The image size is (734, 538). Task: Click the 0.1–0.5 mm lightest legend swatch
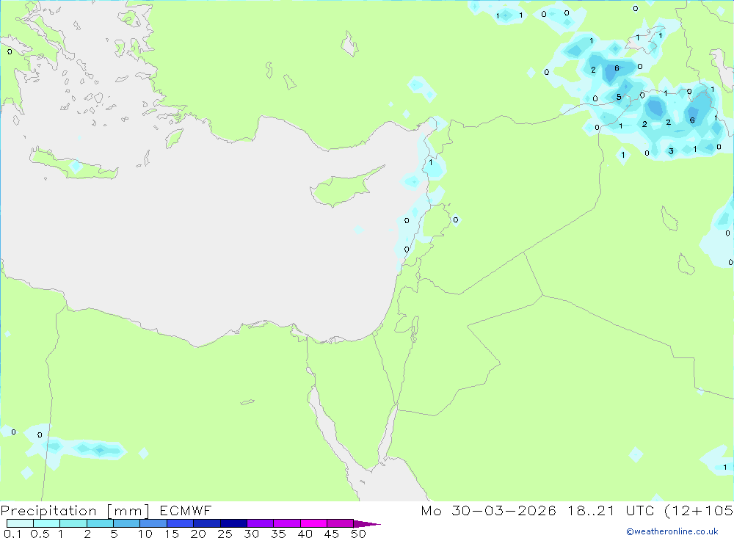(x=20, y=523)
